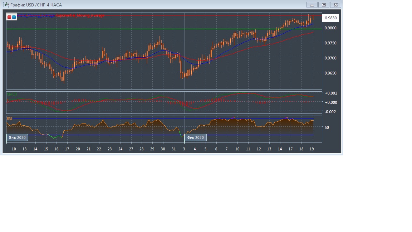The image size is (412, 232).
Task: Click the date label 7 on time axis
Action: point(226,149)
